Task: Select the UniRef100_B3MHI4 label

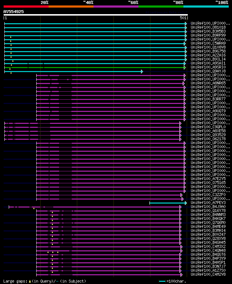Action: 208,230
